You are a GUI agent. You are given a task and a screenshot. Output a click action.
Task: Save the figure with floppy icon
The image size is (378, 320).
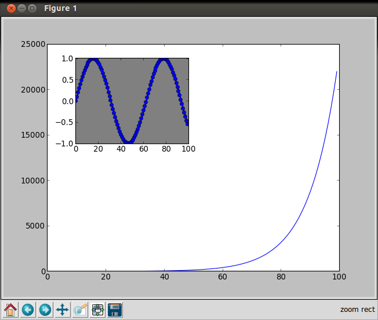point(115,310)
